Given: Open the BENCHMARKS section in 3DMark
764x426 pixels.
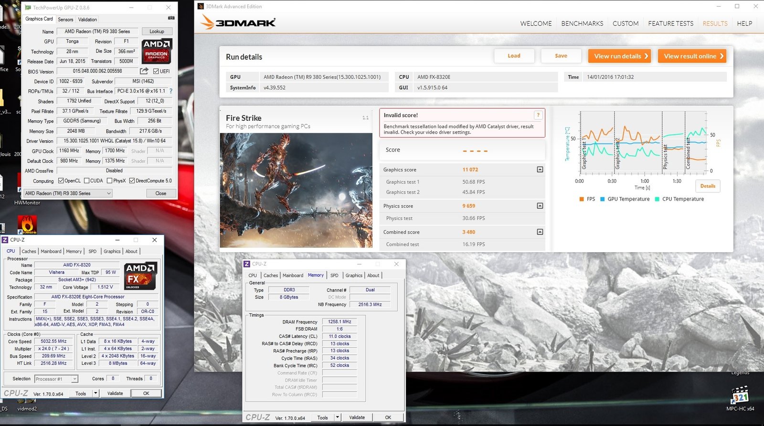Looking at the screenshot, I should click(582, 23).
